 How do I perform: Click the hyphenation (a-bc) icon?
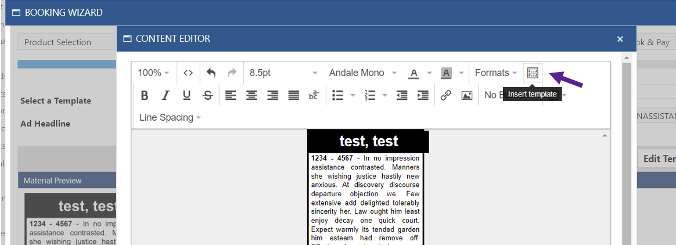[314, 95]
